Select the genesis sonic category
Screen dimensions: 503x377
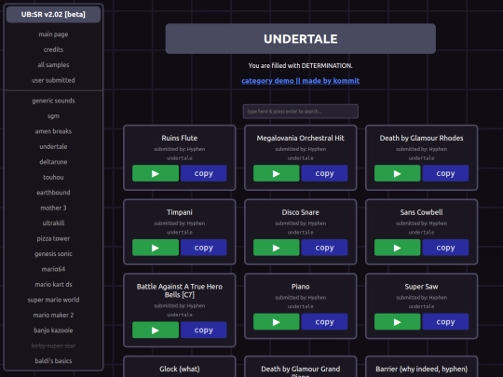(x=53, y=254)
